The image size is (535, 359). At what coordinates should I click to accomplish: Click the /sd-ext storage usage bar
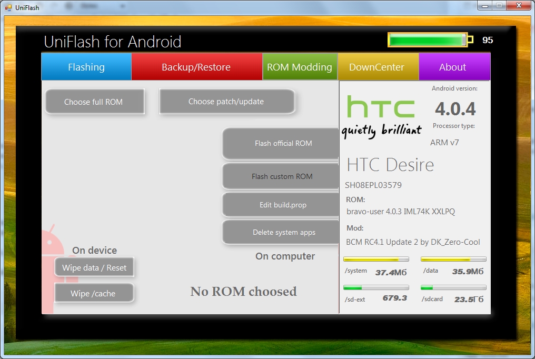click(x=376, y=287)
